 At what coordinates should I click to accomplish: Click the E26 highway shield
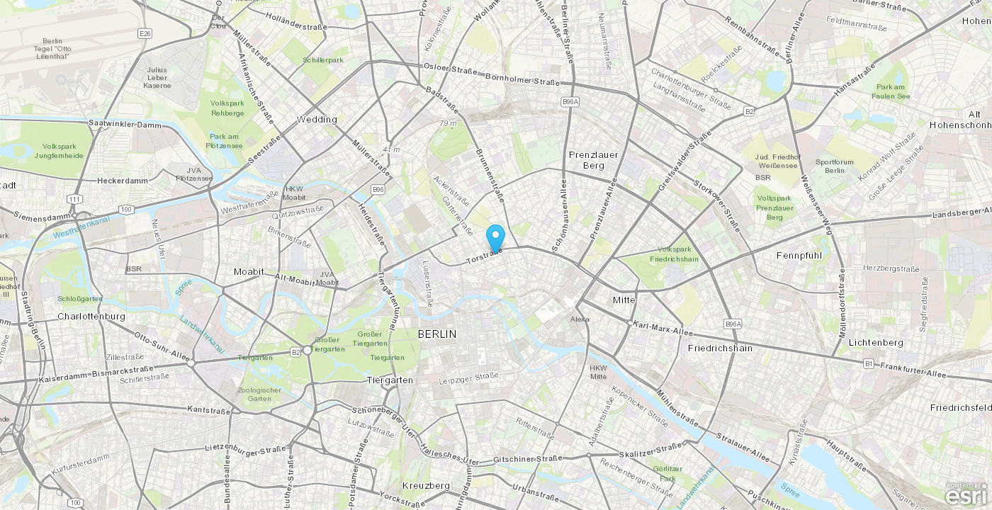(x=145, y=33)
